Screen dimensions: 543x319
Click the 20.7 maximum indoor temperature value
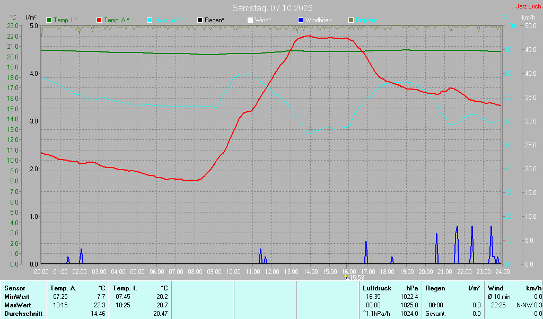pyautogui.click(x=162, y=306)
